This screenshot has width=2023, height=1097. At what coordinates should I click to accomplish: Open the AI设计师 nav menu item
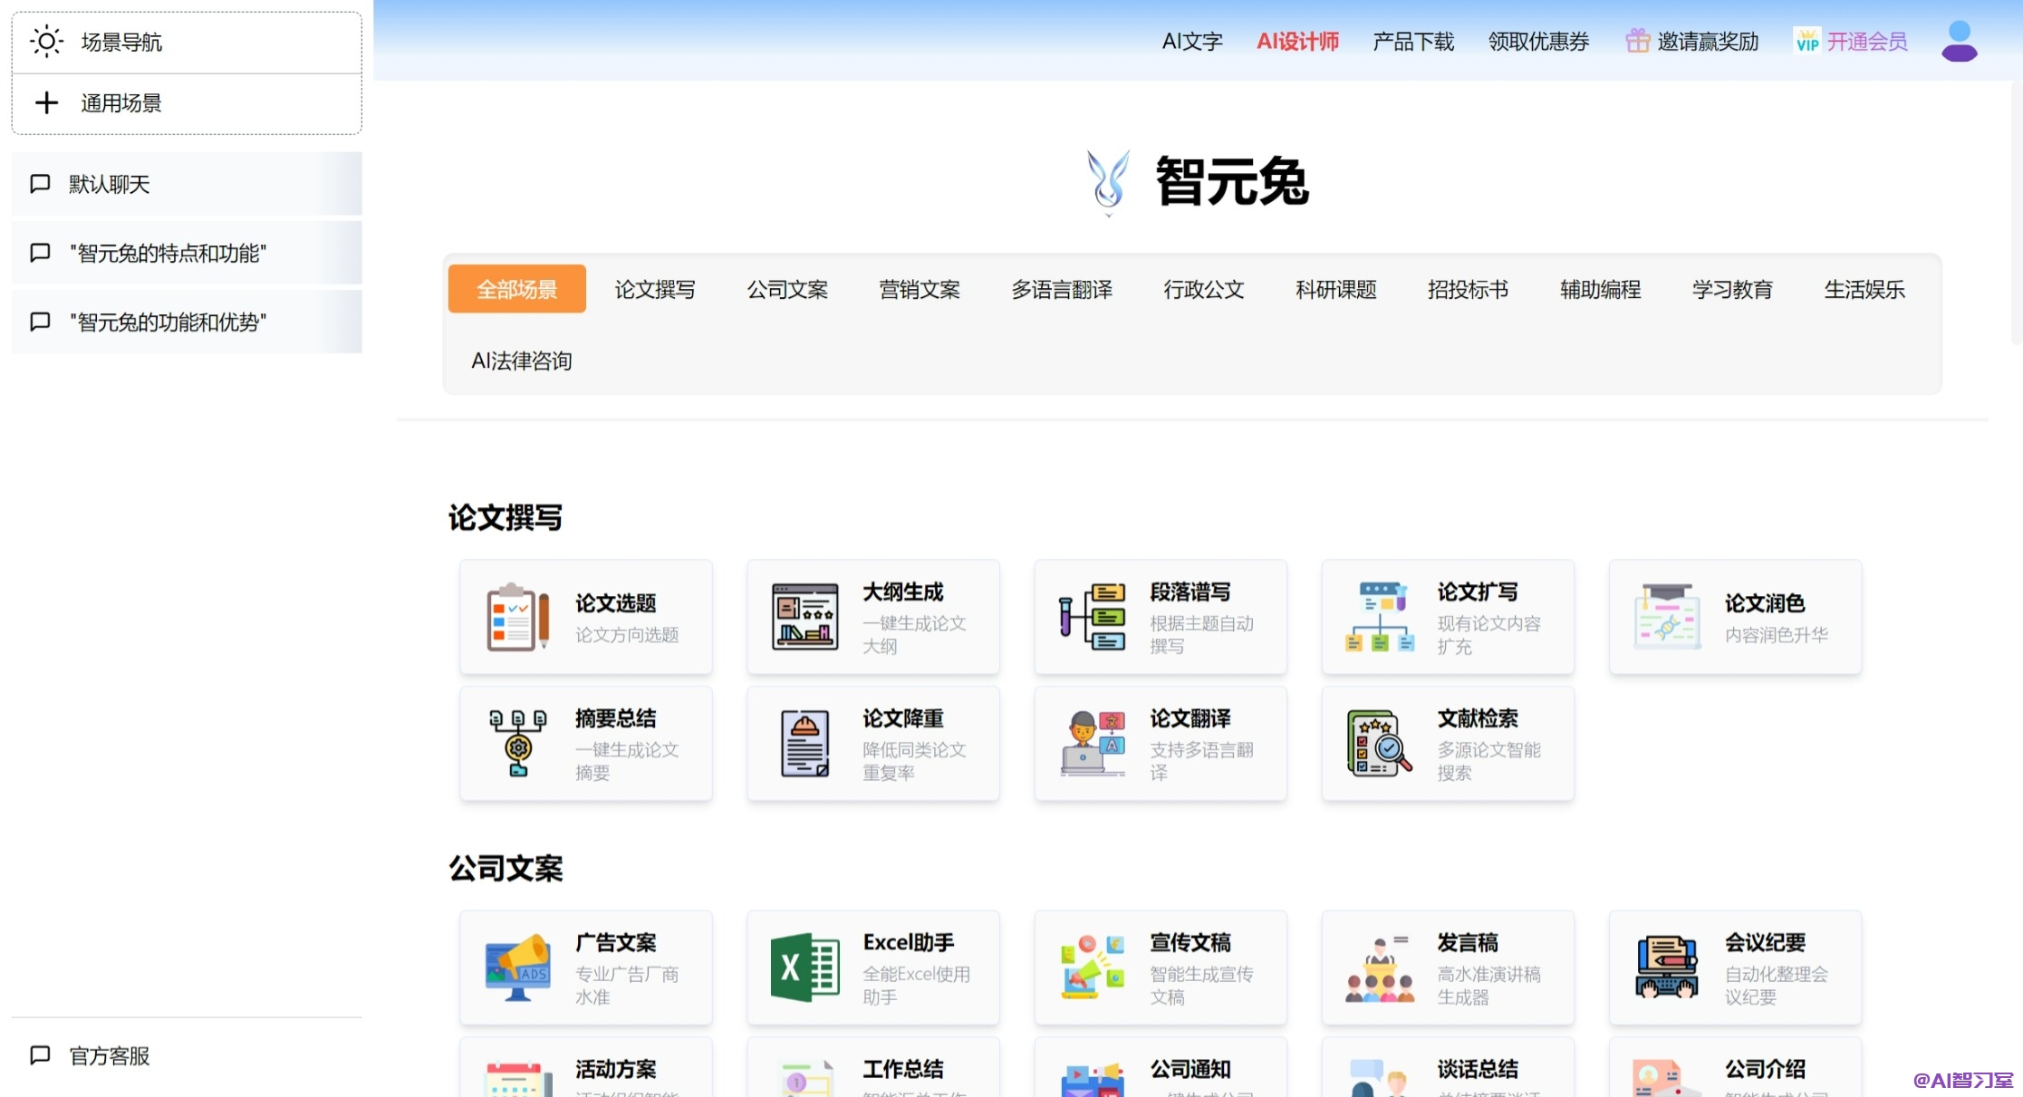point(1297,42)
